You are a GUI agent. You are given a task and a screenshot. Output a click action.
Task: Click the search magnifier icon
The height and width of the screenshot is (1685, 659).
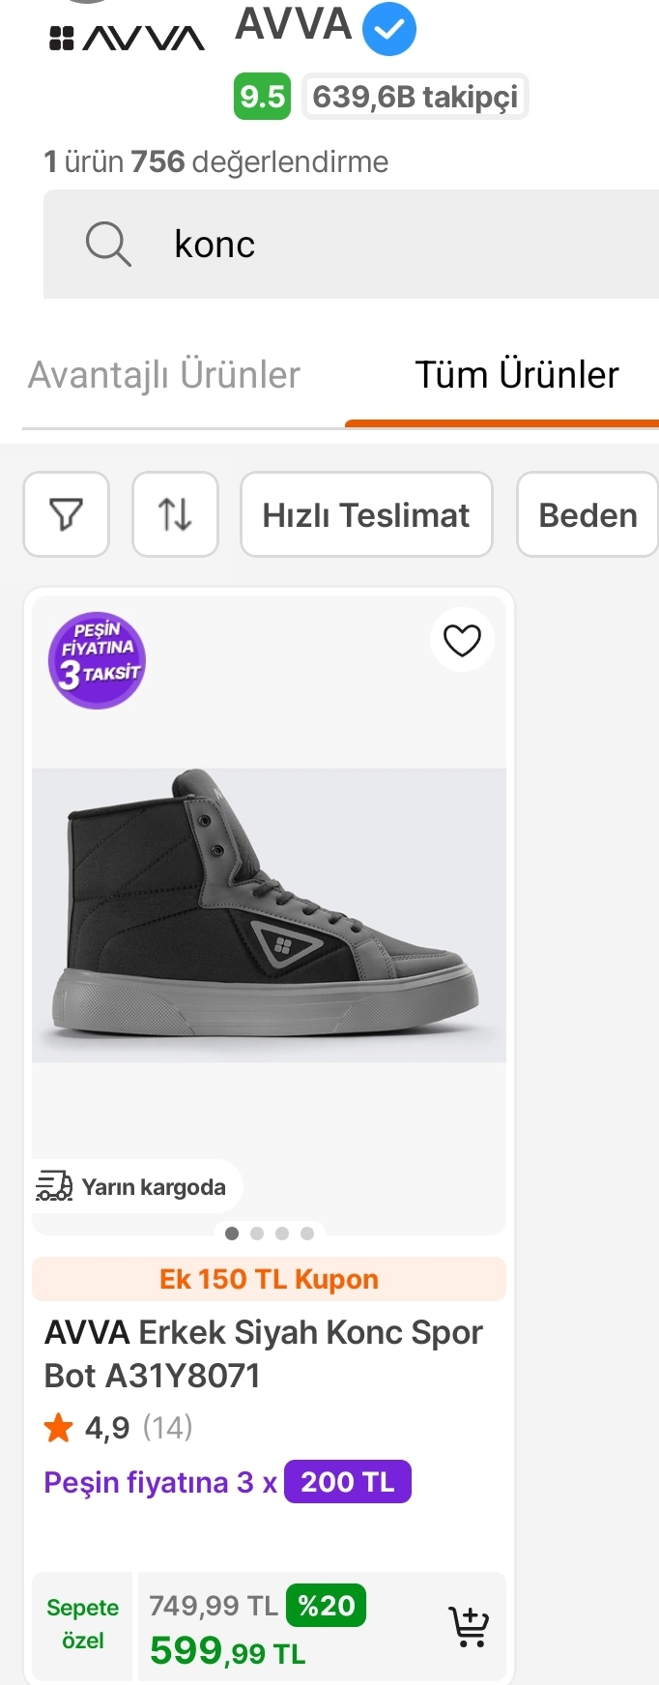[108, 244]
